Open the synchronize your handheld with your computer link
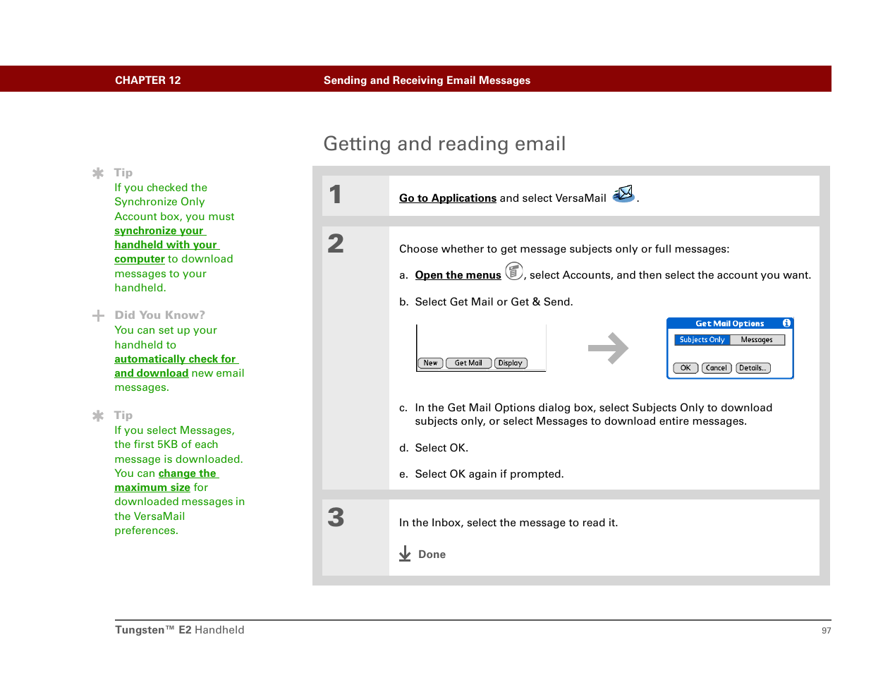 [167, 245]
